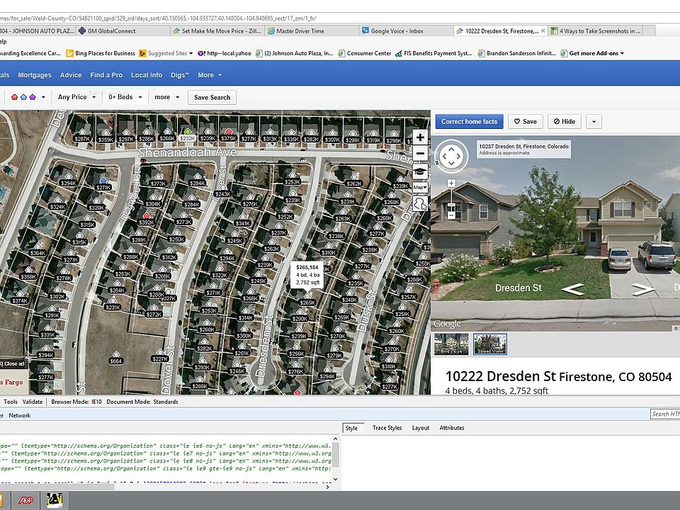
Task: Open the 0+ Beds filter dropdown
Action: (x=125, y=97)
